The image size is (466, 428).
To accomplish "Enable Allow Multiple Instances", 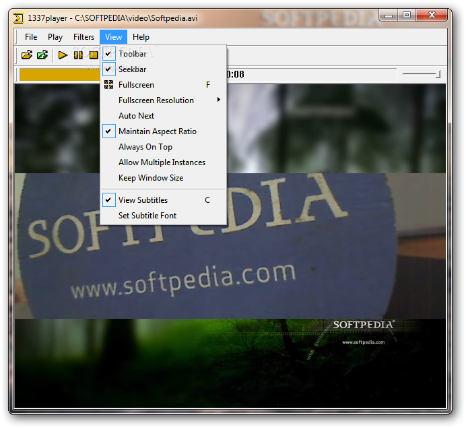I will [163, 162].
